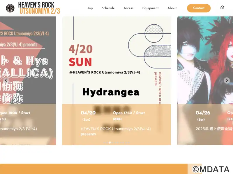Click the '(Sun)' weekday label
233x174 pixels.
click(86, 119)
